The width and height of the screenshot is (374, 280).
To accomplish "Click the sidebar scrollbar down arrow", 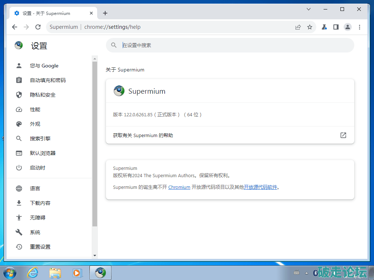I will (95, 256).
